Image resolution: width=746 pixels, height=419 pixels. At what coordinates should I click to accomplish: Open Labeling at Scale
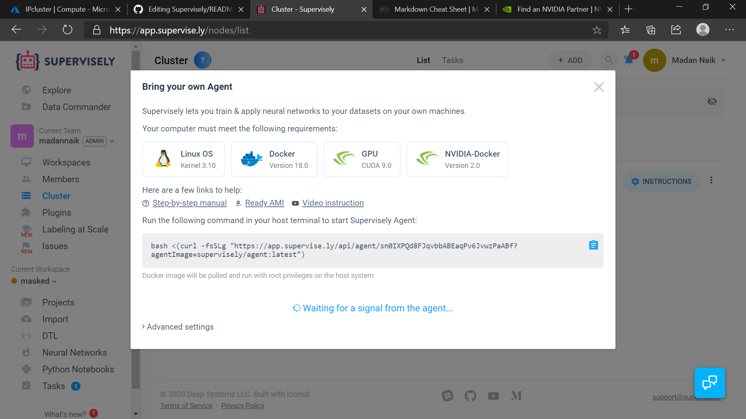[75, 229]
